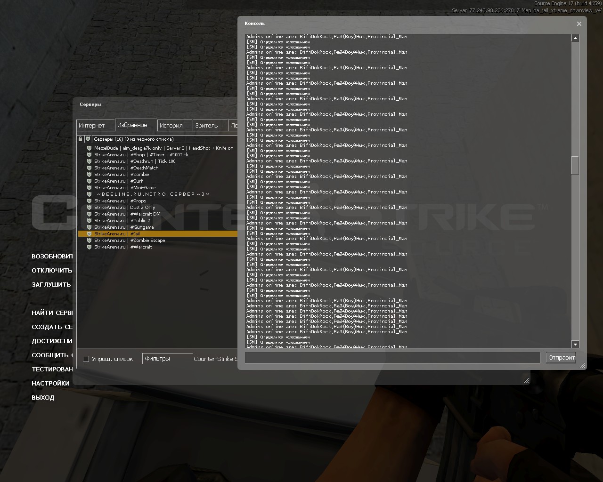The image size is (603, 482).
Task: Click shield icon beside StrikeArena #Zombie server
Action: point(89,175)
